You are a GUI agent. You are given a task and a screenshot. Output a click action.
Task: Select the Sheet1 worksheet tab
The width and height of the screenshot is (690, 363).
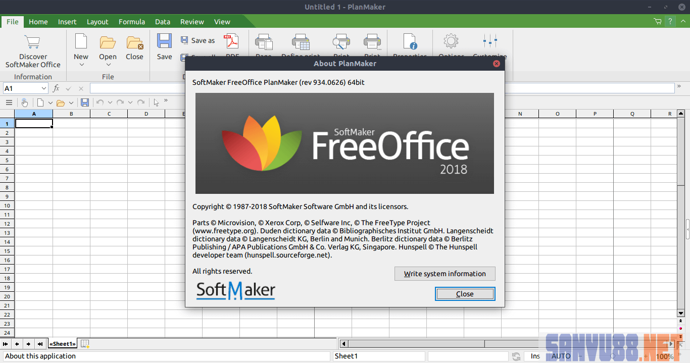(x=63, y=344)
